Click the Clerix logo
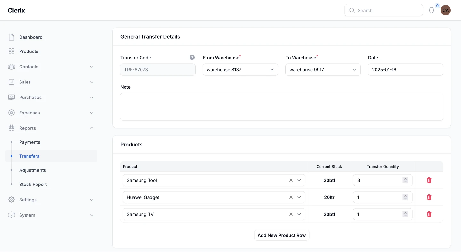Viewport: 461px width, 252px height. pyautogui.click(x=16, y=10)
